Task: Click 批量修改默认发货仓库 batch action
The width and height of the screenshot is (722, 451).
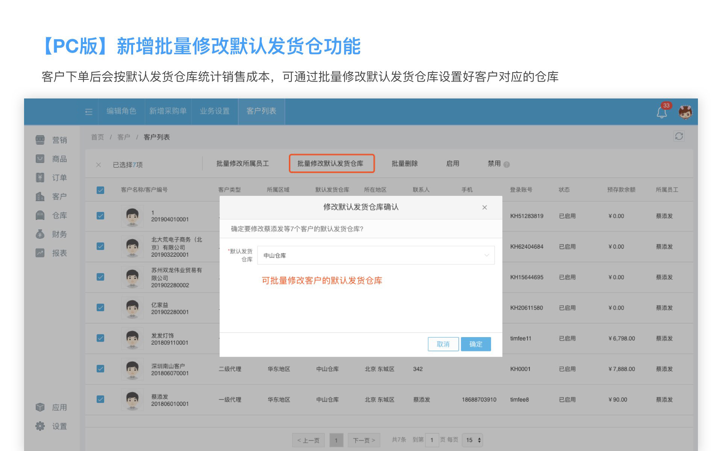Action: [x=331, y=163]
